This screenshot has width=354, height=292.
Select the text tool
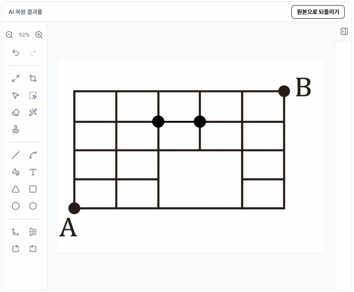(33, 172)
